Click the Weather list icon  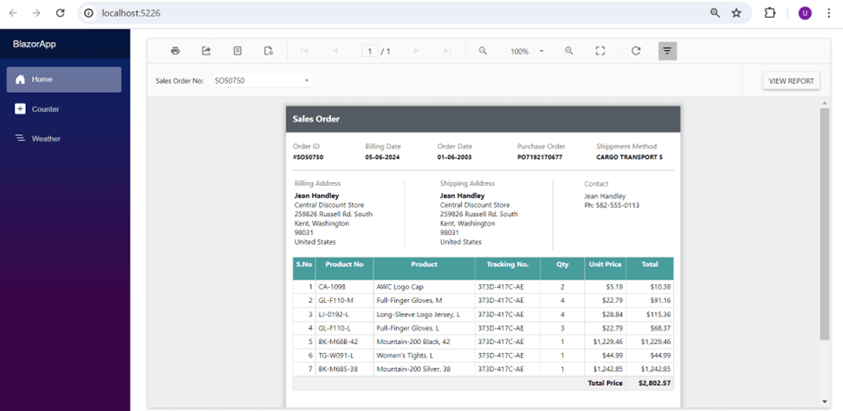click(20, 138)
